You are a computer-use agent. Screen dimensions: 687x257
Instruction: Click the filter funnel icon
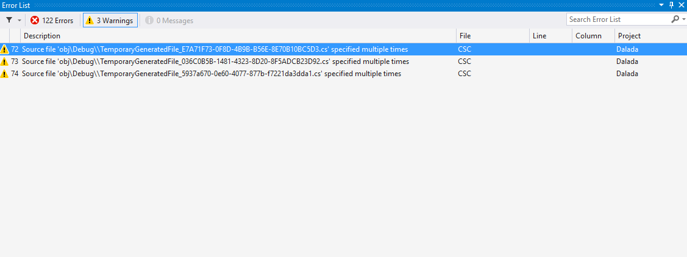[x=9, y=20]
